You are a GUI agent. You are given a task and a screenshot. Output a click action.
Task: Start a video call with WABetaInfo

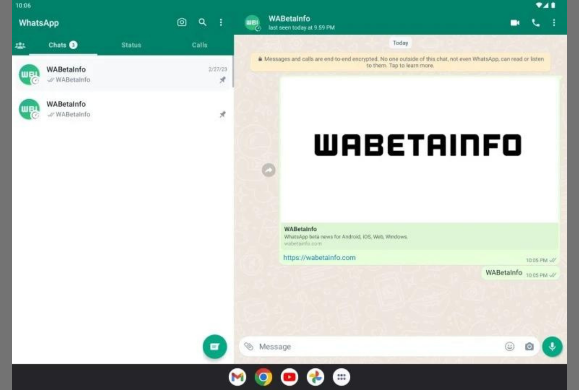click(x=514, y=23)
